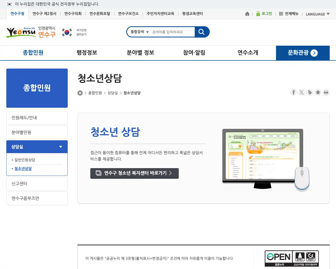The height and width of the screenshot is (269, 336).
Task: Expand the LANGUAGE dropdown
Action: (318, 14)
